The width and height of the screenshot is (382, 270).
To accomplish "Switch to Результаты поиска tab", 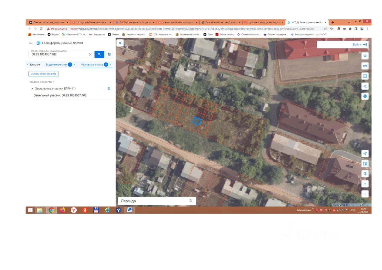I will pos(92,64).
